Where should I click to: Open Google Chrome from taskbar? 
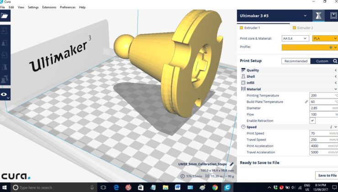[x=215, y=187]
